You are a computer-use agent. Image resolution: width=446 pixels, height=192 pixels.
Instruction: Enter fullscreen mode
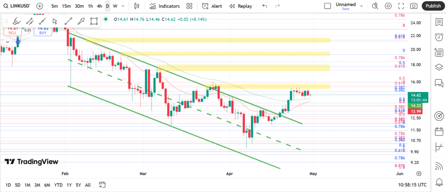click(x=401, y=6)
